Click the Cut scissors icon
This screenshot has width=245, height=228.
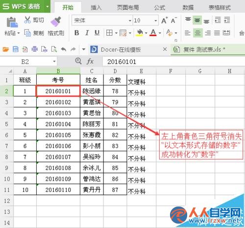click(x=27, y=20)
